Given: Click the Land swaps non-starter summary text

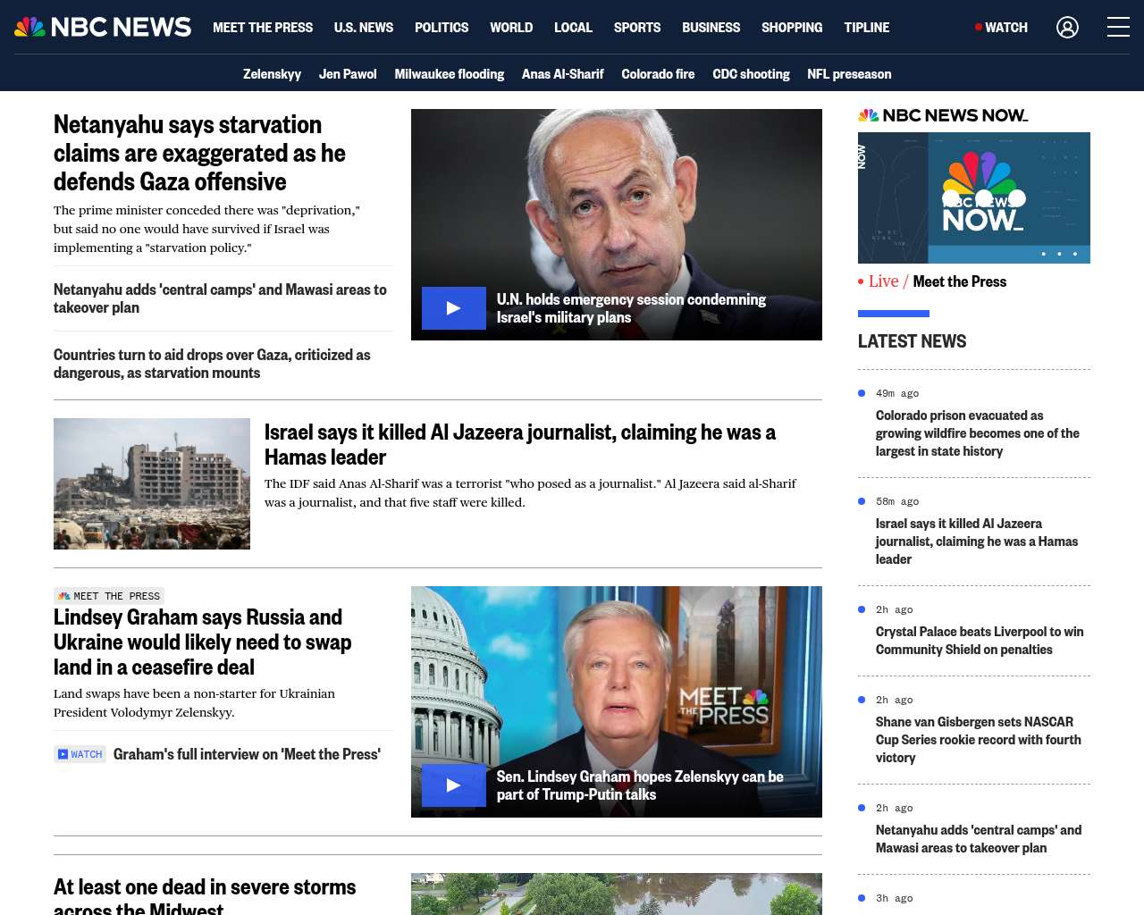Looking at the screenshot, I should pyautogui.click(x=194, y=703).
